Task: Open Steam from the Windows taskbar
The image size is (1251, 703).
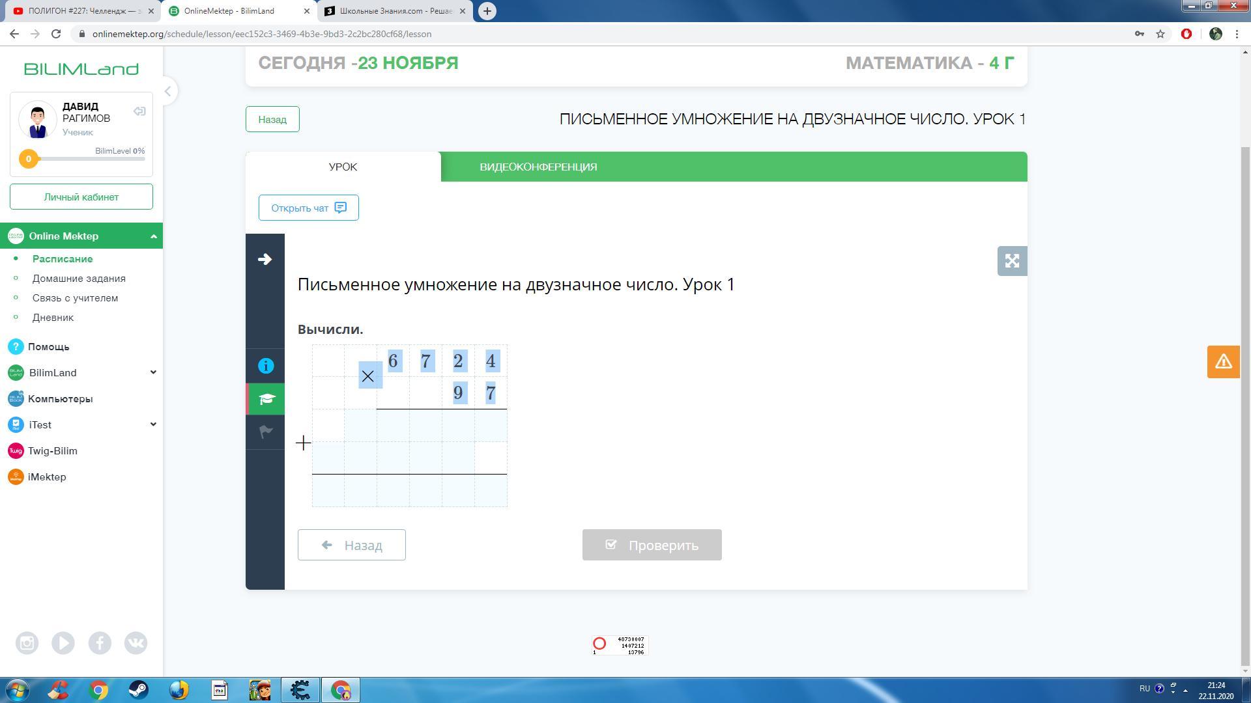Action: point(138,690)
